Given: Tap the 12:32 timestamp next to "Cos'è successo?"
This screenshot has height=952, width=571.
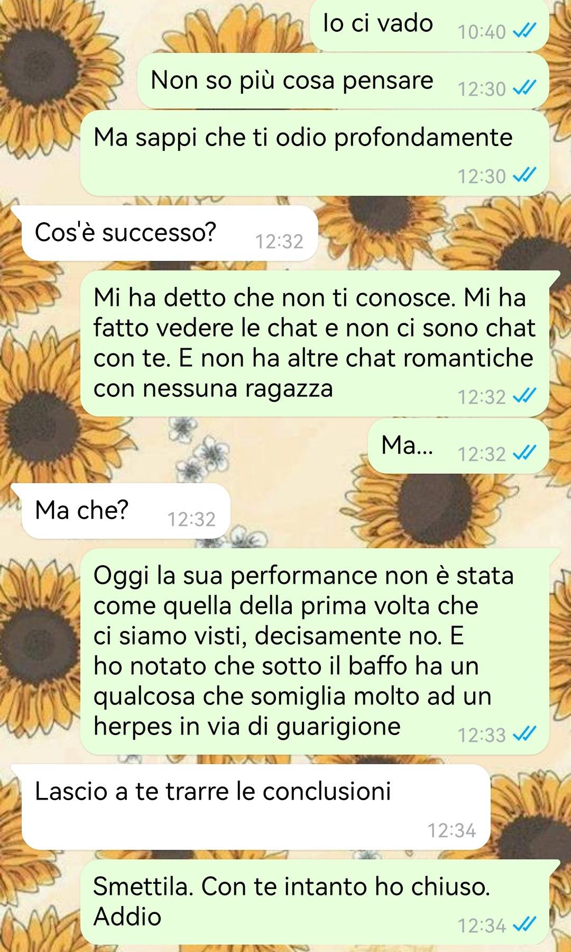Looking at the screenshot, I should (279, 242).
